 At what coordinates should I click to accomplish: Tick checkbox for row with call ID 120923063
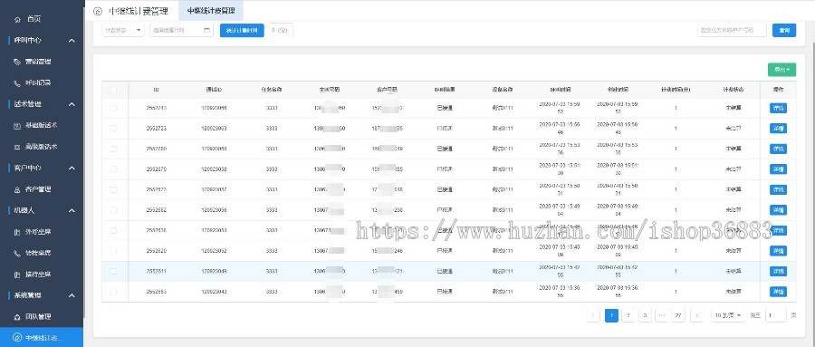(x=113, y=129)
